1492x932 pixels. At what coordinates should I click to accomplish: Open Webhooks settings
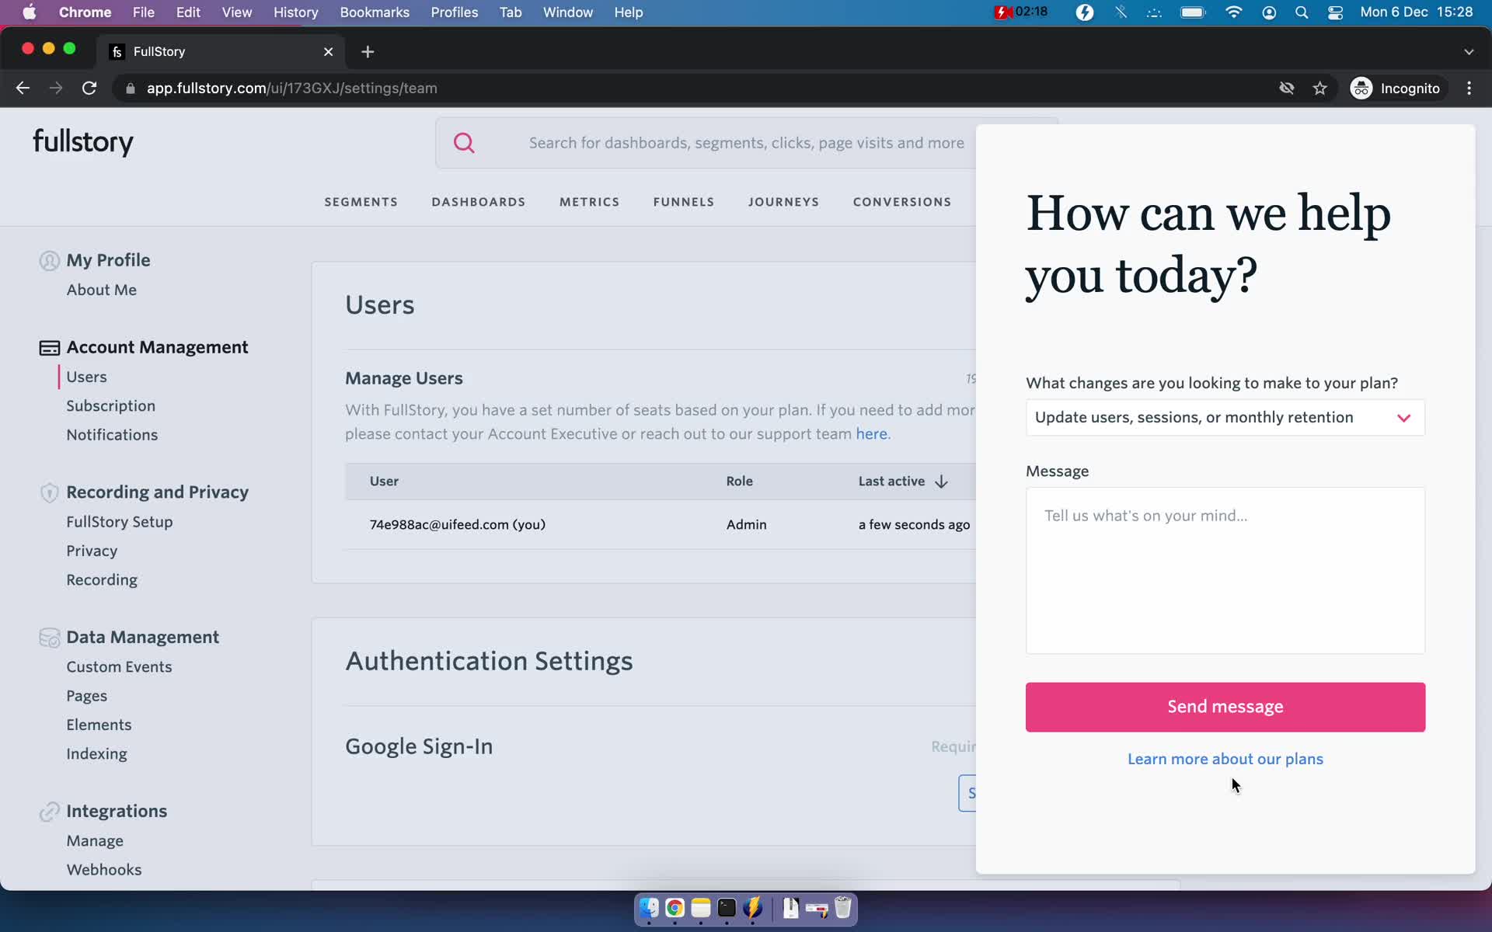click(104, 870)
